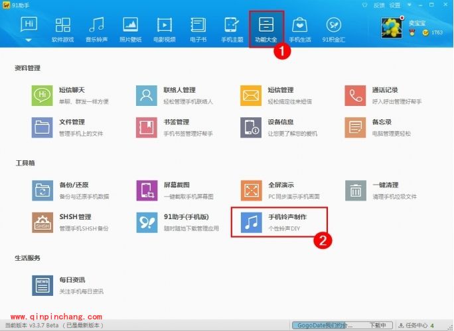Click the 文件管理 title text

[72, 122]
